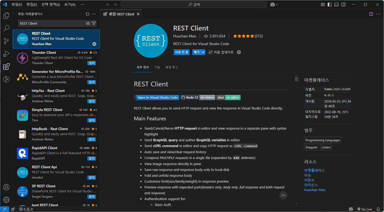The width and height of the screenshot is (384, 212).
Task: Clear extension search results icon
Action: click(x=88, y=23)
